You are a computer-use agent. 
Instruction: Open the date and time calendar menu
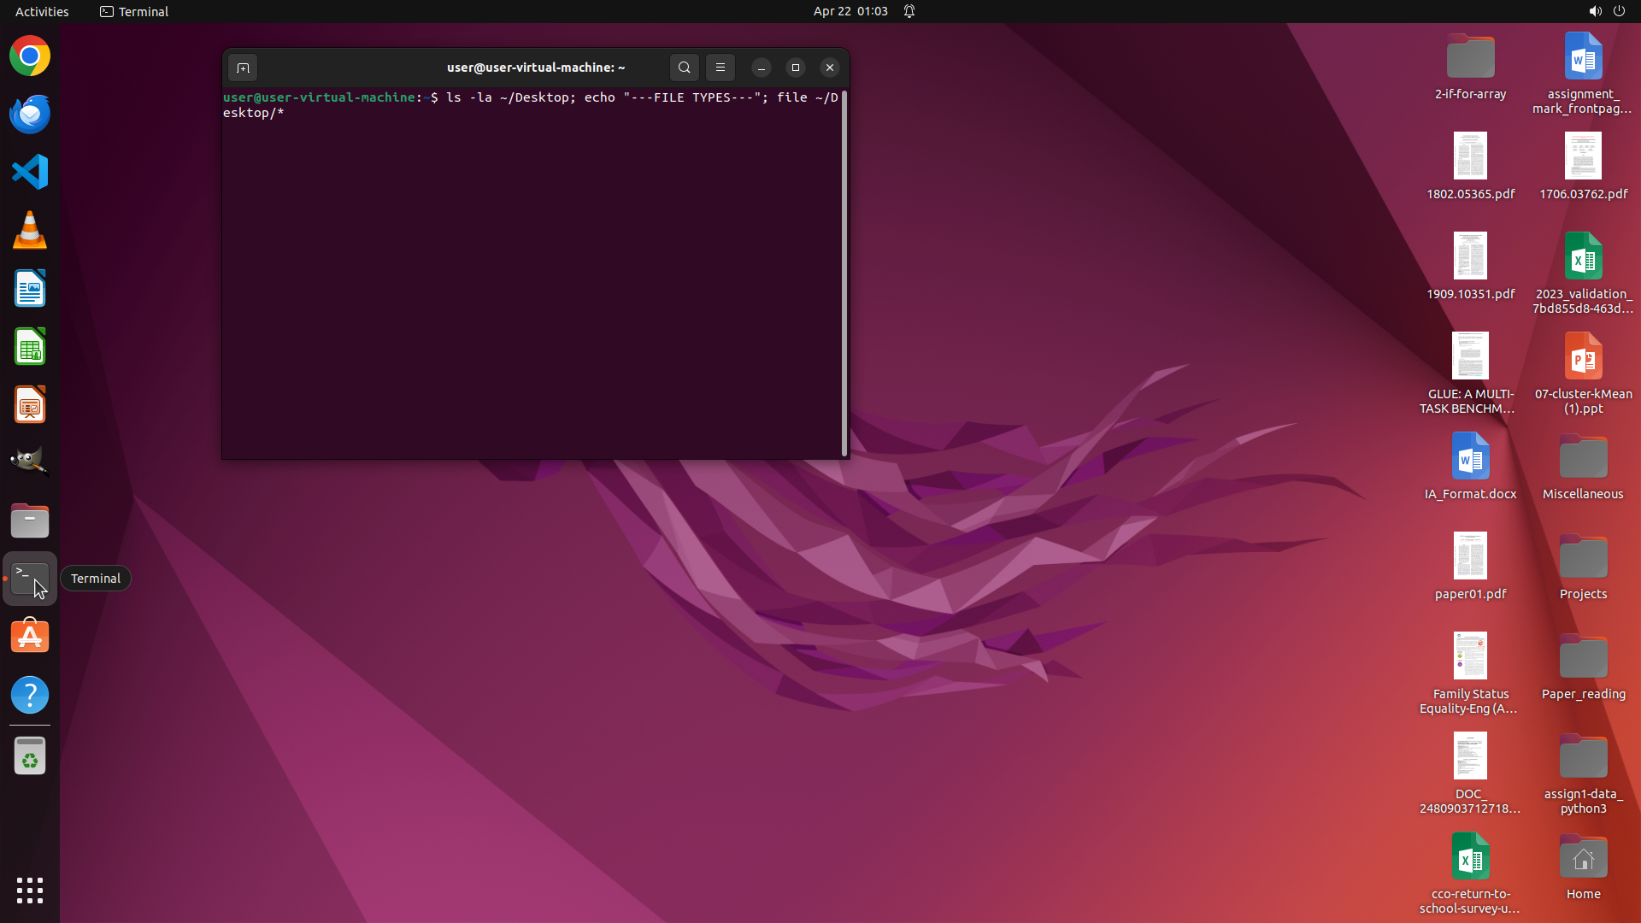click(850, 11)
